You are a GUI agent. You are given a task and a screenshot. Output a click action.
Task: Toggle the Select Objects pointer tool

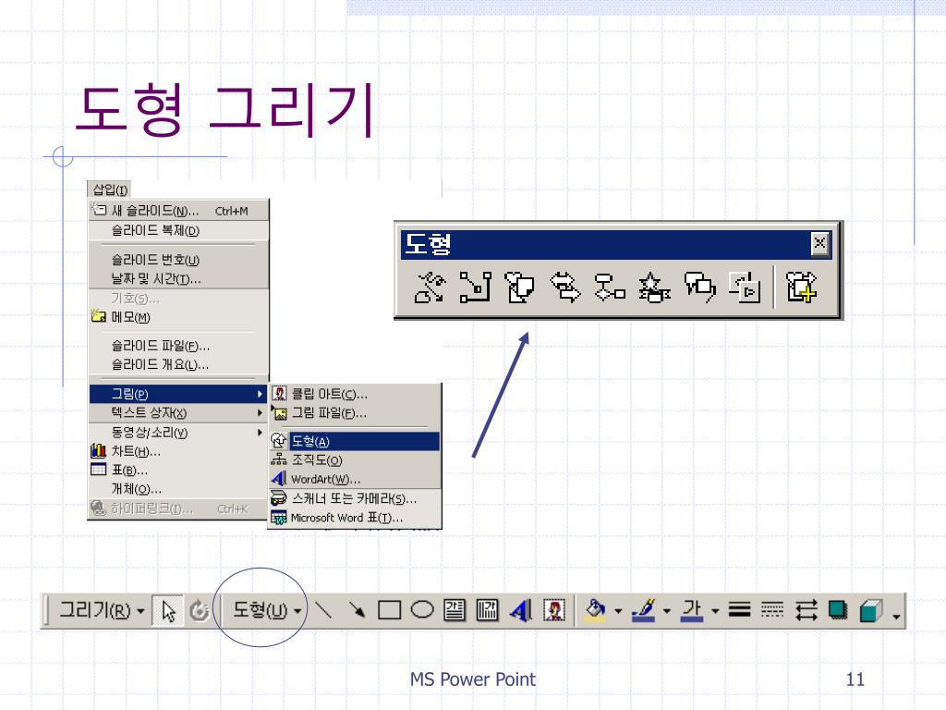[x=168, y=611]
